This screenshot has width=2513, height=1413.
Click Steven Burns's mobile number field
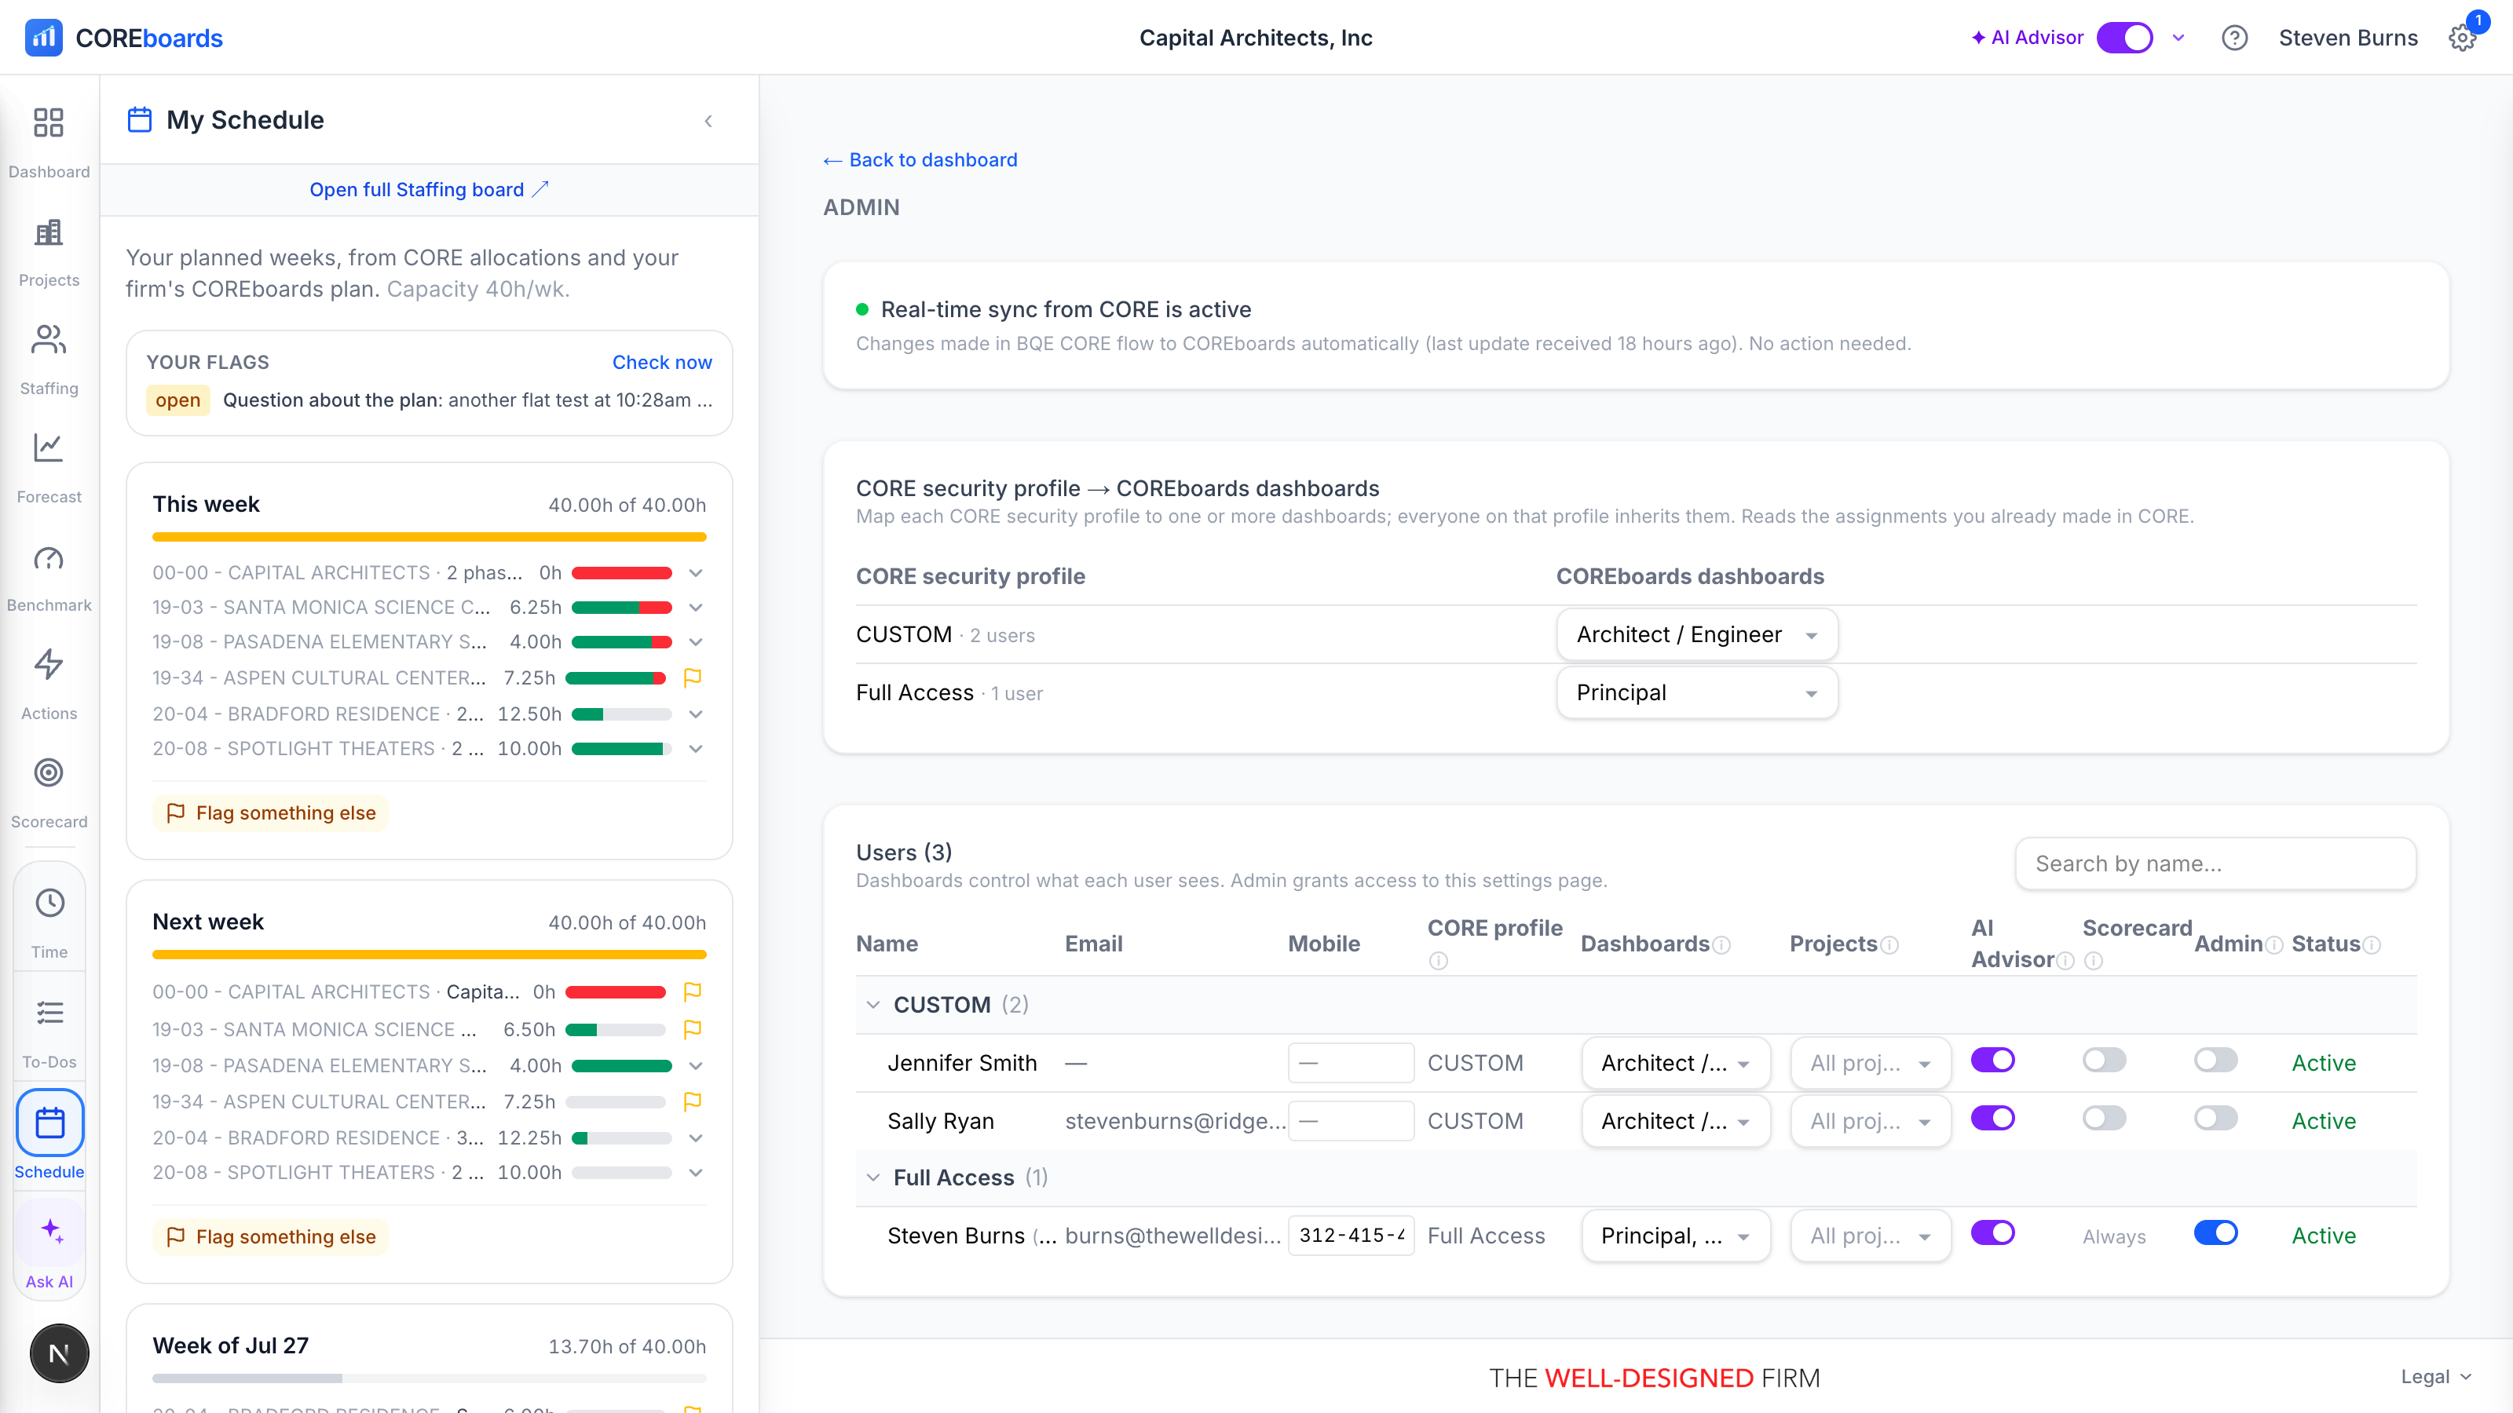tap(1351, 1236)
